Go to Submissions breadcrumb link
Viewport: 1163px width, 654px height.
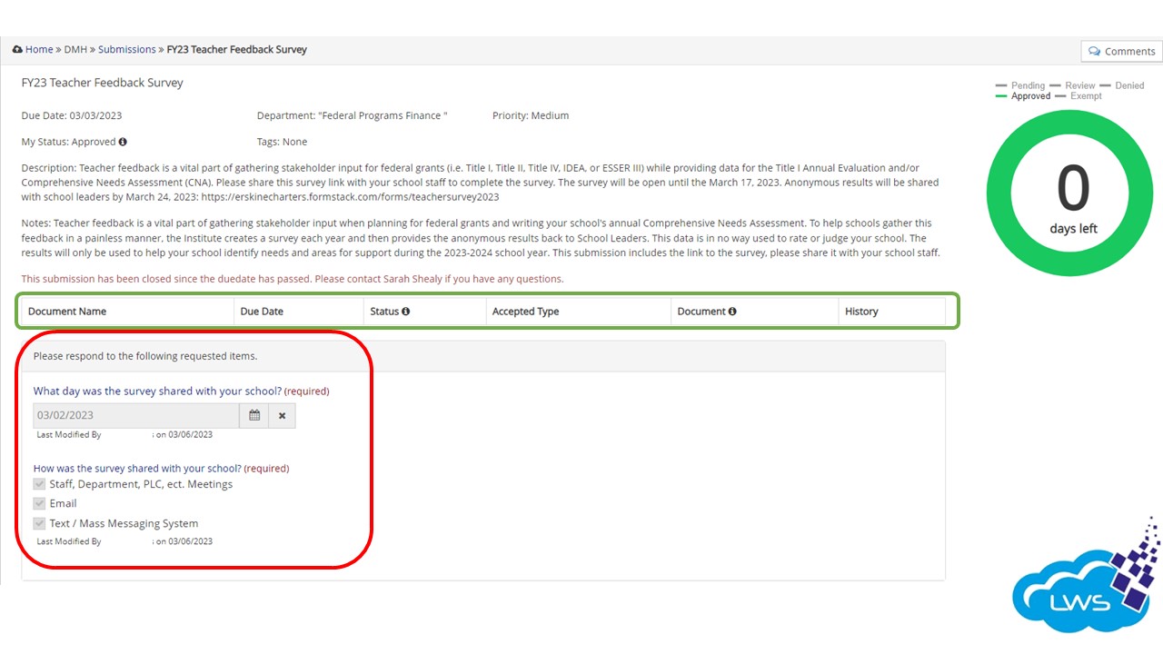[126, 50]
